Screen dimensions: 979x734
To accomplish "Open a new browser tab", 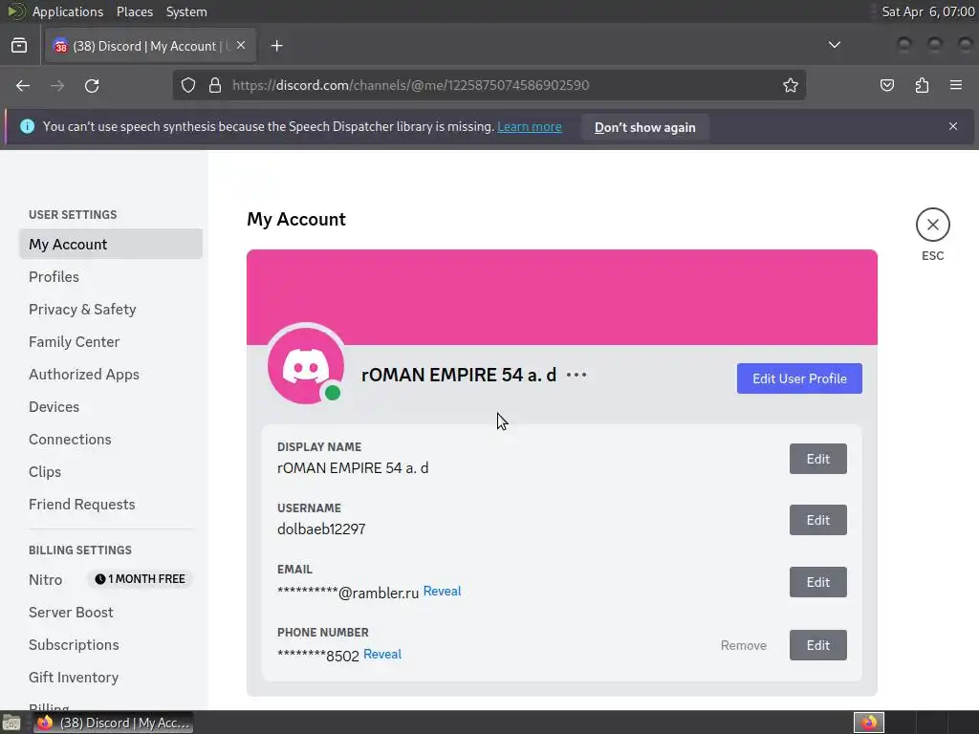I will pyautogui.click(x=276, y=46).
